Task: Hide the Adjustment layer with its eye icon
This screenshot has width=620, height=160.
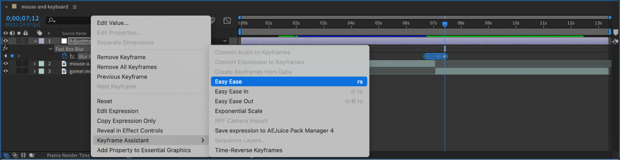Action: pos(6,41)
